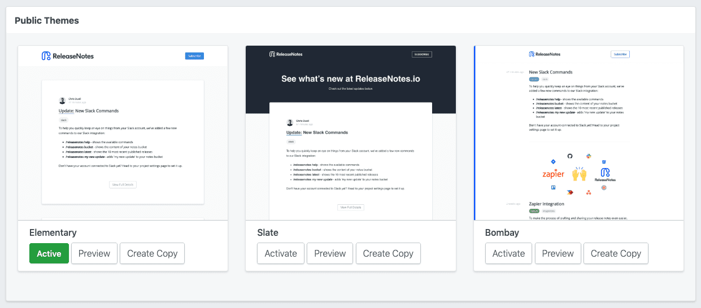Viewport: 701px width, 308px height.
Task: Click 'Update: New Slack Commands' in the Slate preview
Action: 317,133
